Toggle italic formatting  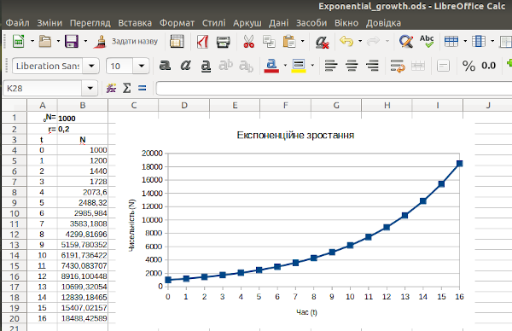pyautogui.click(x=185, y=66)
